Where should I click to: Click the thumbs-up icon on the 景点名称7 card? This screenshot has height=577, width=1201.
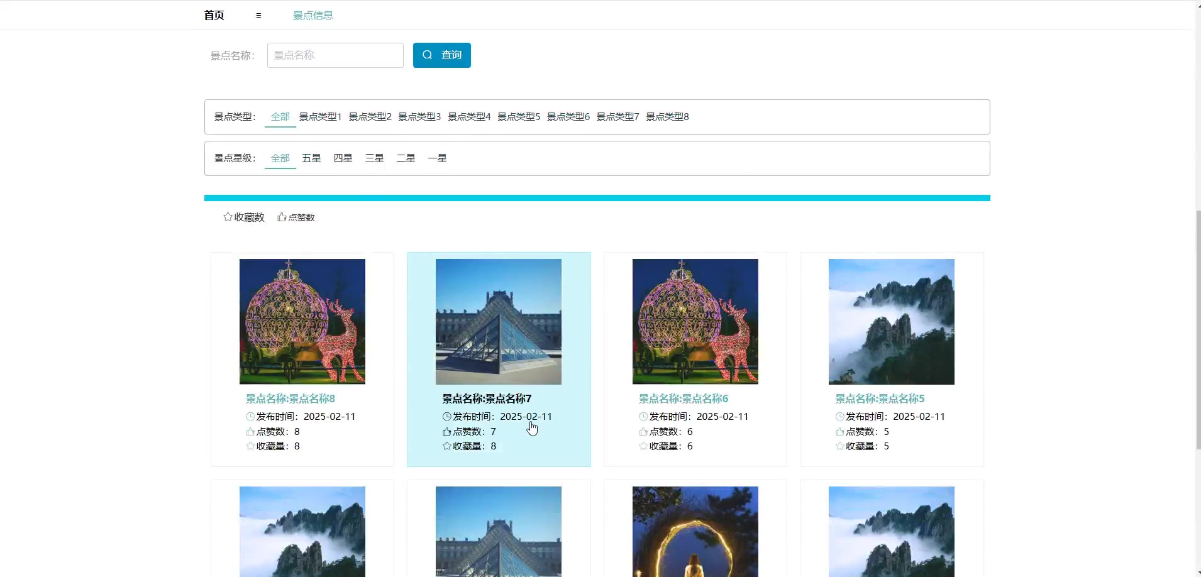446,431
